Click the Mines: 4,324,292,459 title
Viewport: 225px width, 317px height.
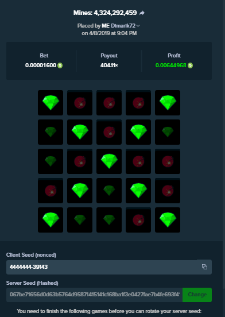(x=105, y=13)
